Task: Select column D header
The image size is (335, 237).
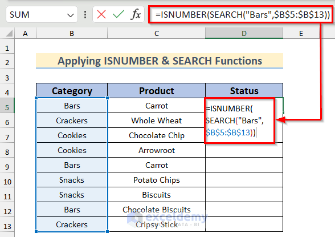Action: pyautogui.click(x=244, y=34)
